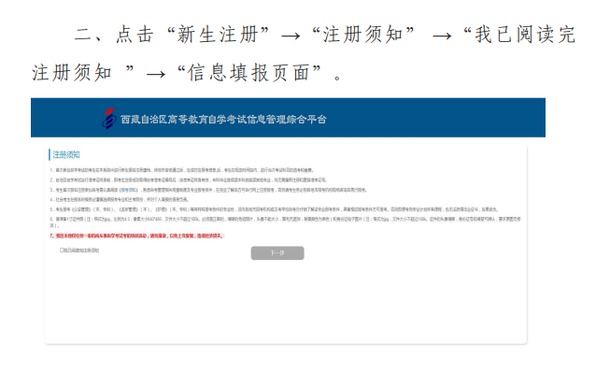This screenshot has height=373, width=596.
Task: Click the arrow right before 信息填报页面
Action: tap(156, 74)
